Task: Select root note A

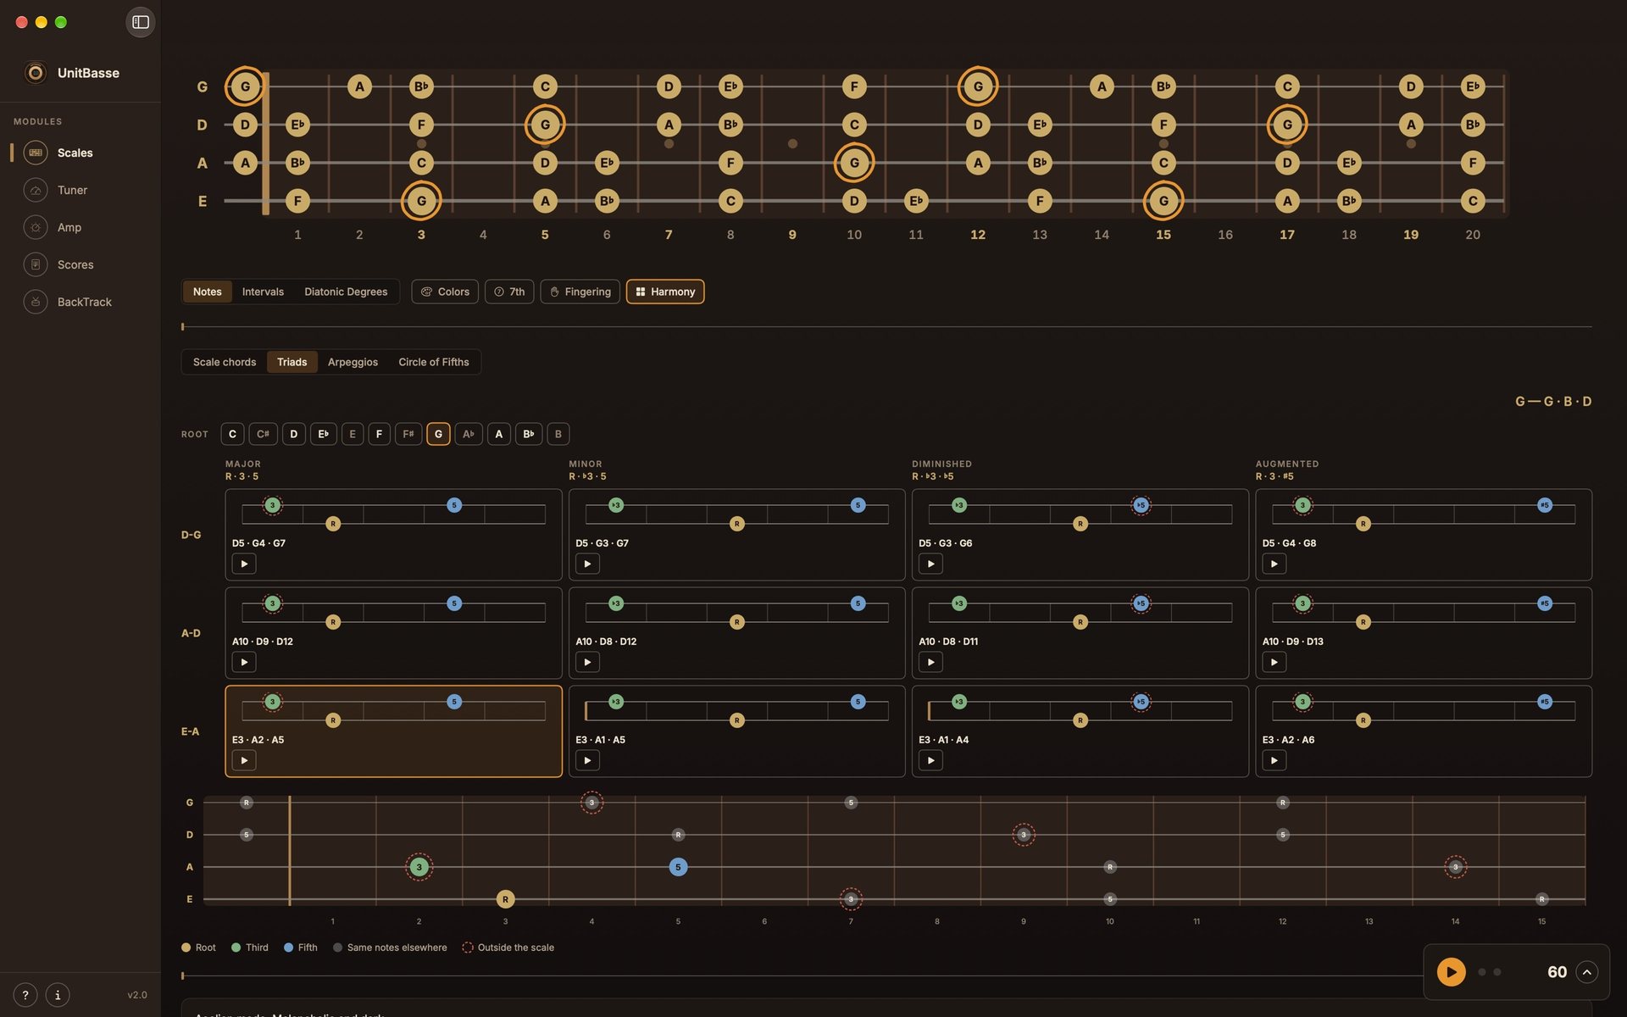Action: 499,434
